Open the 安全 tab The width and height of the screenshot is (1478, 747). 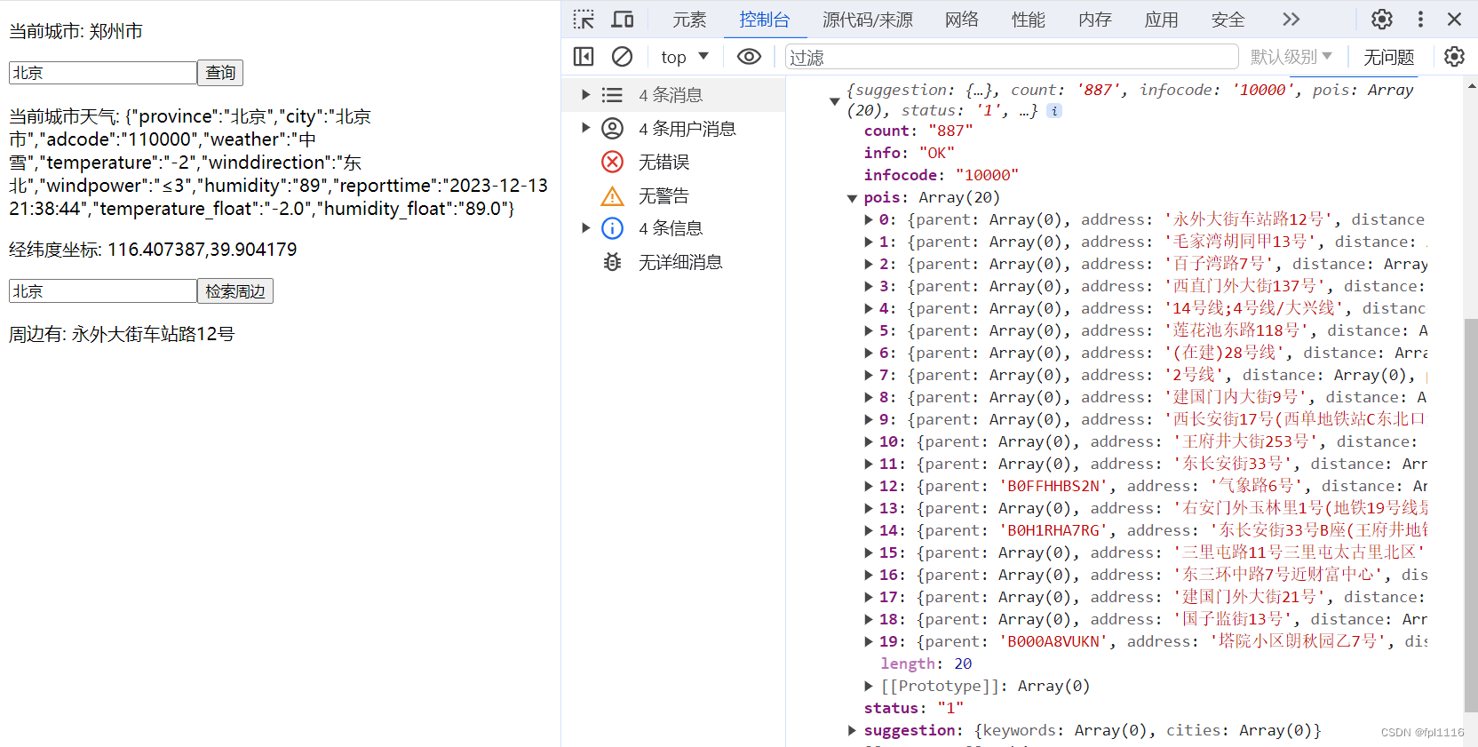tap(1228, 20)
